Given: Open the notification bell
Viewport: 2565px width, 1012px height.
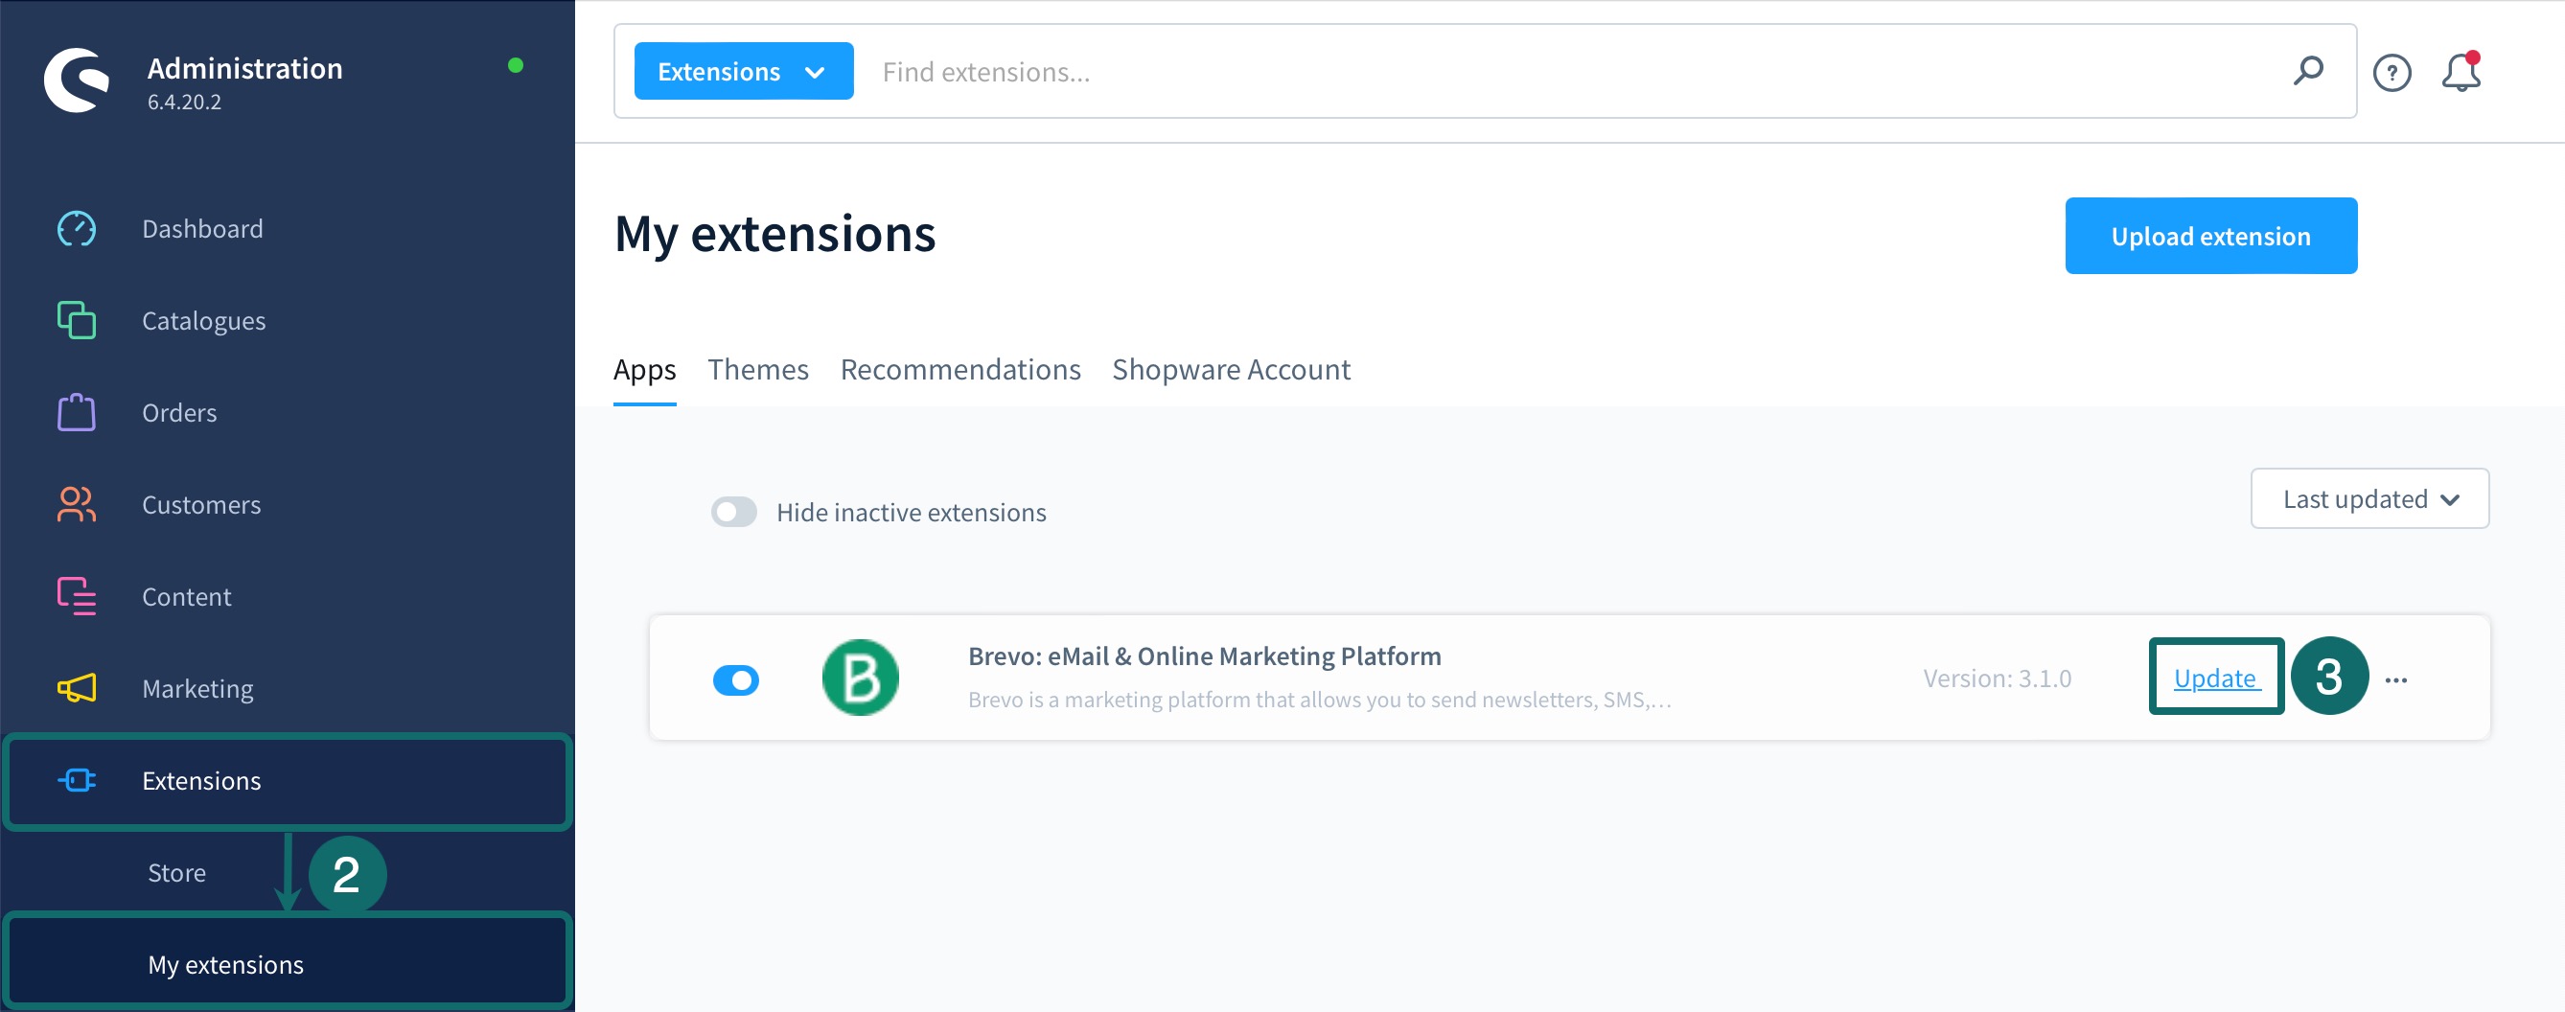Looking at the screenshot, I should coord(2462,71).
